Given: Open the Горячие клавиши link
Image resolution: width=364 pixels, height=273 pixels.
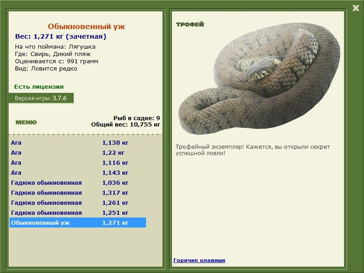Looking at the screenshot, I should click(199, 260).
